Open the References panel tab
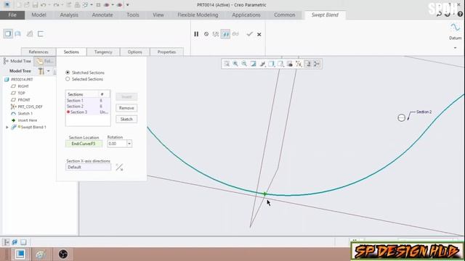465x261 pixels. (x=39, y=51)
